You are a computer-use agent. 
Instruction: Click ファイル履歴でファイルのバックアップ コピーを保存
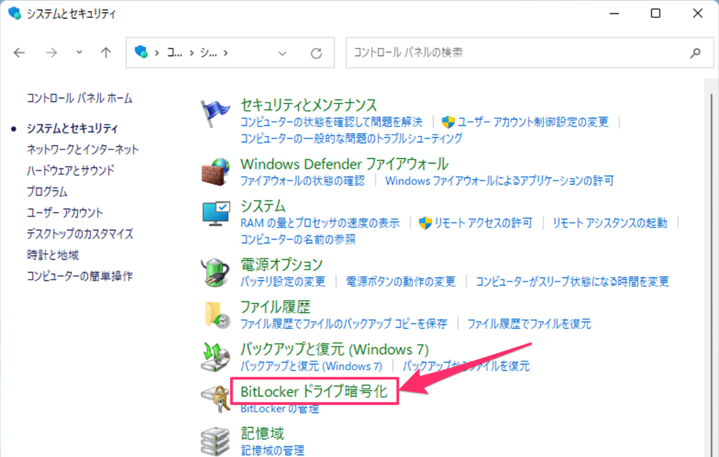coord(344,324)
